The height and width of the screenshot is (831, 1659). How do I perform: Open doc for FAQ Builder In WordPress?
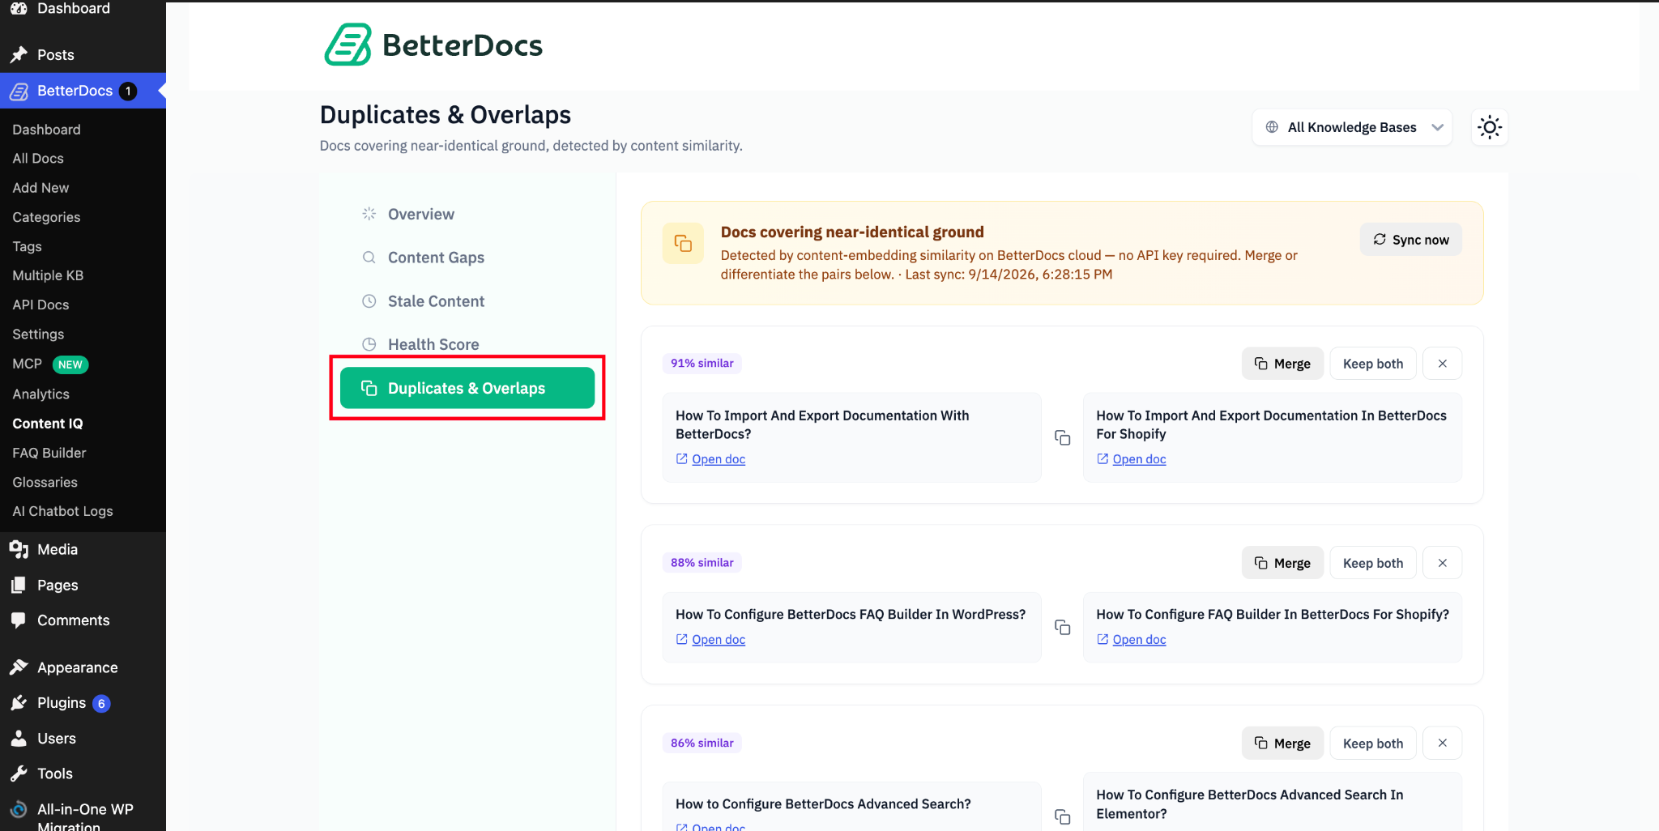tap(710, 640)
